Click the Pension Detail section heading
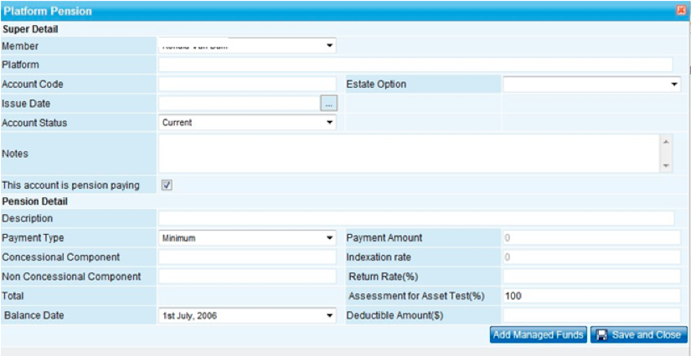Viewport: 691px width, 356px height. pyautogui.click(x=35, y=202)
